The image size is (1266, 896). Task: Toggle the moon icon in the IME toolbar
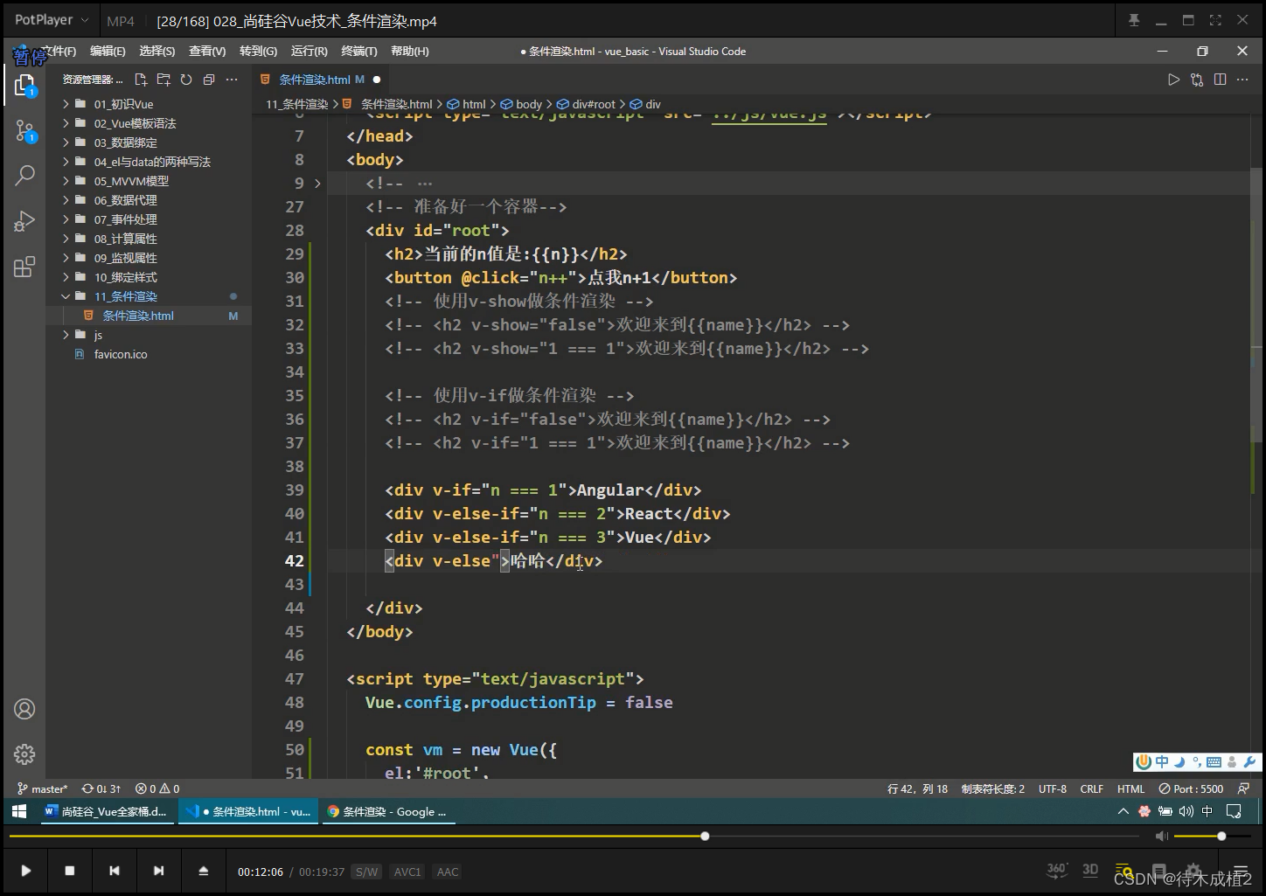pos(1179,762)
